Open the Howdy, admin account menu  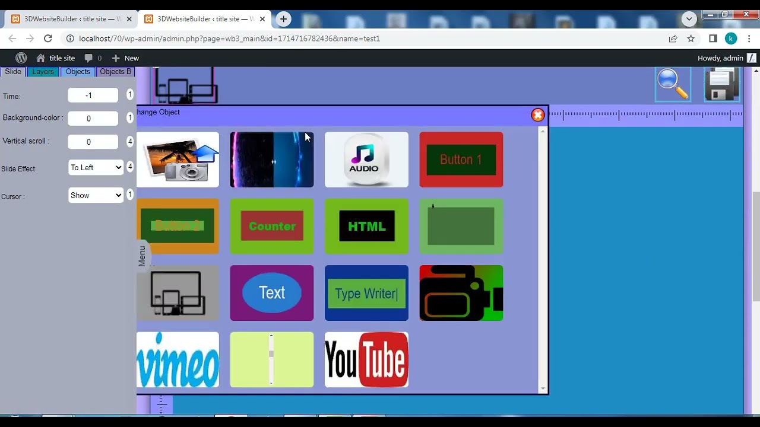(x=727, y=58)
